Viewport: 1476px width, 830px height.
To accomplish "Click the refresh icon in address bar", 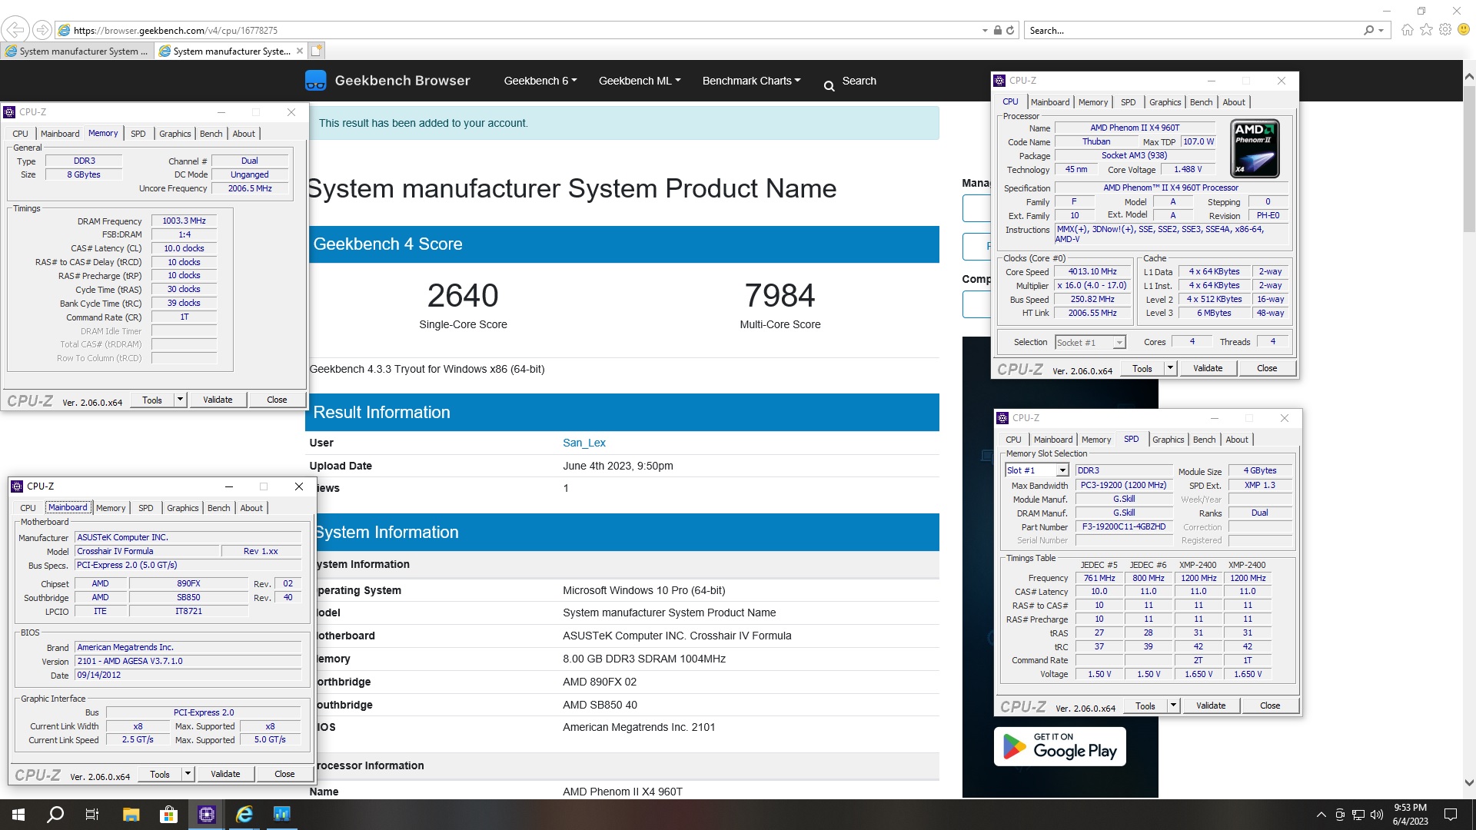I will pyautogui.click(x=1010, y=30).
